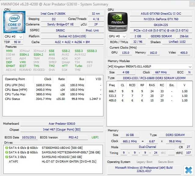Image resolution: width=195 pixels, height=176 pixels.
Task: Click the Video clock value 405.0
Action: [x=184, y=53]
